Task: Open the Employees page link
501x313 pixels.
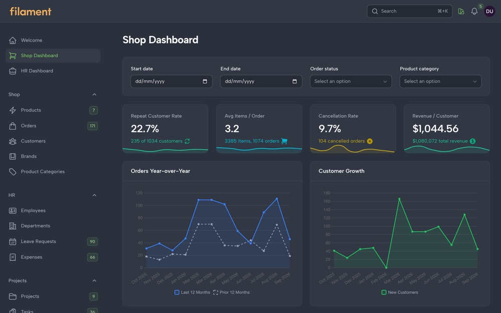Action: click(x=53, y=210)
